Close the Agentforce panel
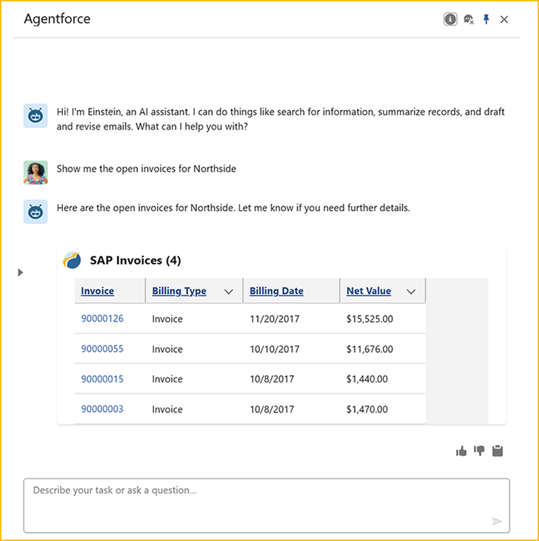Image resolution: width=539 pixels, height=541 pixels. click(x=504, y=20)
